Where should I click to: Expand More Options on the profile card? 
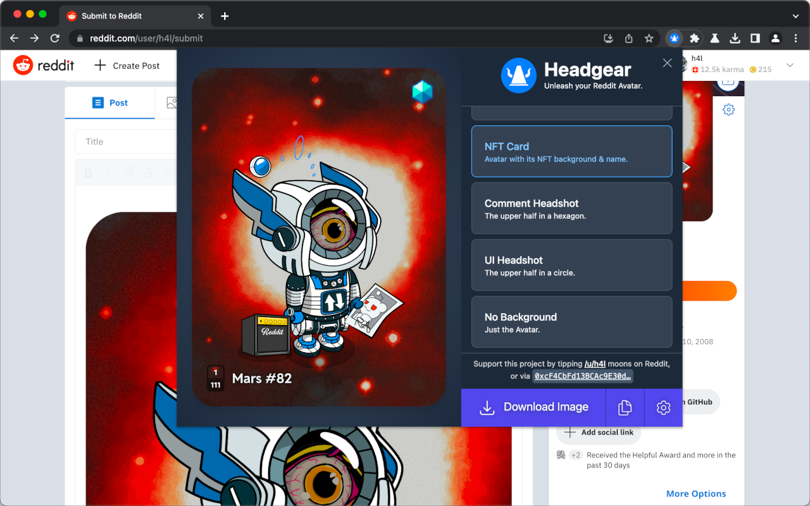pyautogui.click(x=696, y=493)
